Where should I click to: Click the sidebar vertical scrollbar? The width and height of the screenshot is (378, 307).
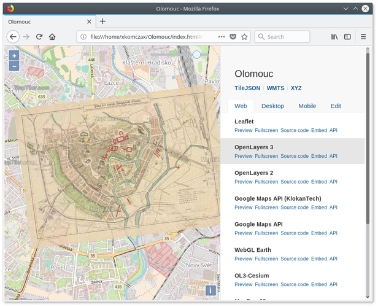point(368,138)
